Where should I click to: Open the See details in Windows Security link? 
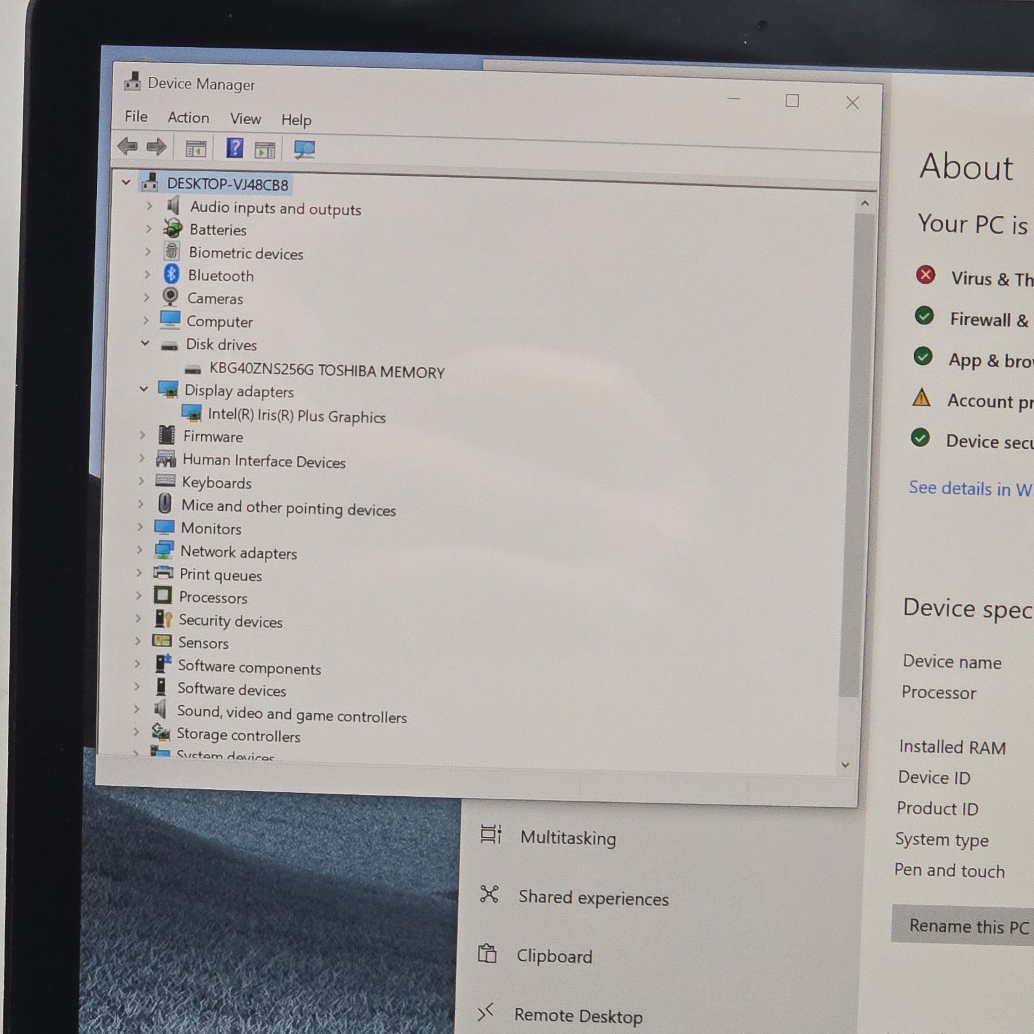click(971, 489)
